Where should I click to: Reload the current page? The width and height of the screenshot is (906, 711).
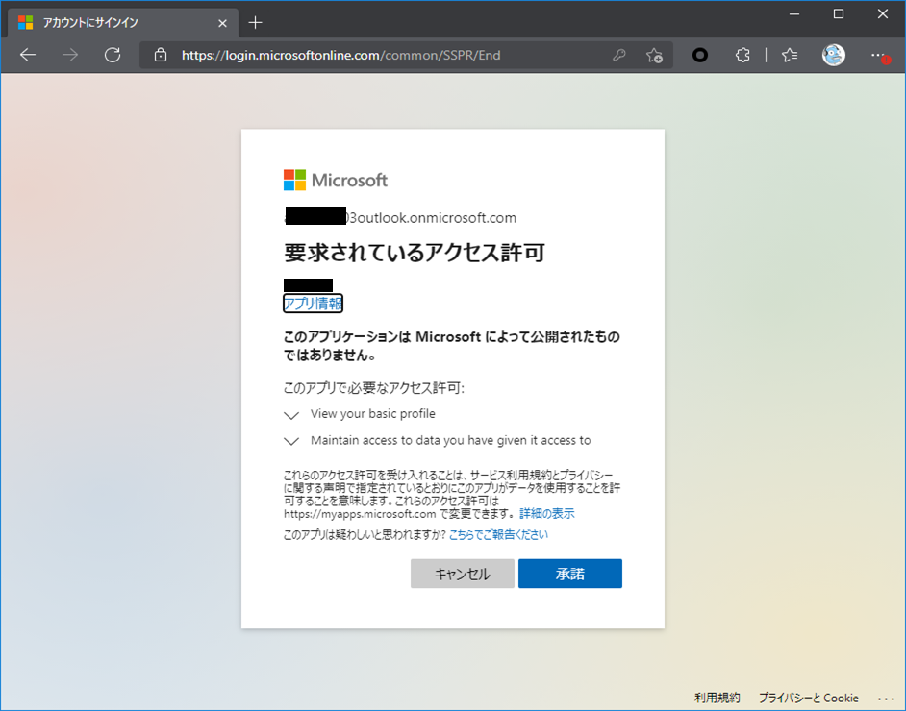(x=113, y=55)
